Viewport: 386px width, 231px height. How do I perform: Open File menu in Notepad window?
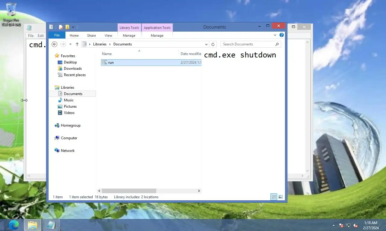(31, 35)
